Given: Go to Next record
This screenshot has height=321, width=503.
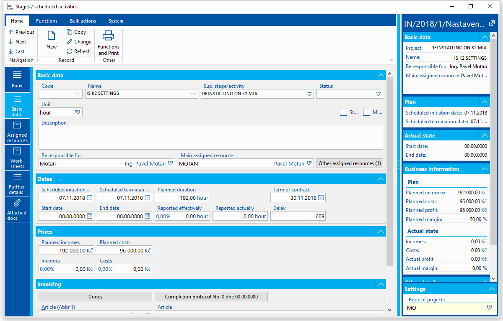Looking at the screenshot, I should pyautogui.click(x=17, y=42).
